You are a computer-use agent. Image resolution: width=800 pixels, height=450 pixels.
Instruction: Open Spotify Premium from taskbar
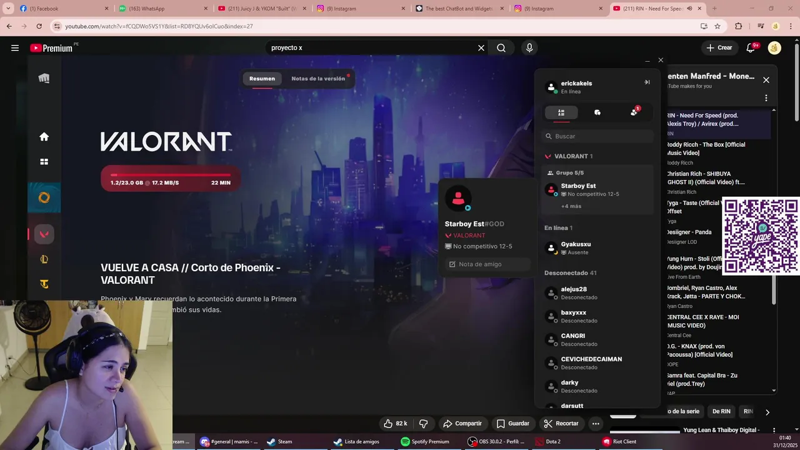pyautogui.click(x=425, y=441)
